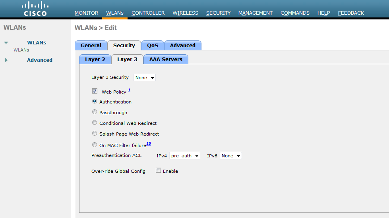Open the WIRELESS menu
The image size is (389, 218).
[185, 13]
